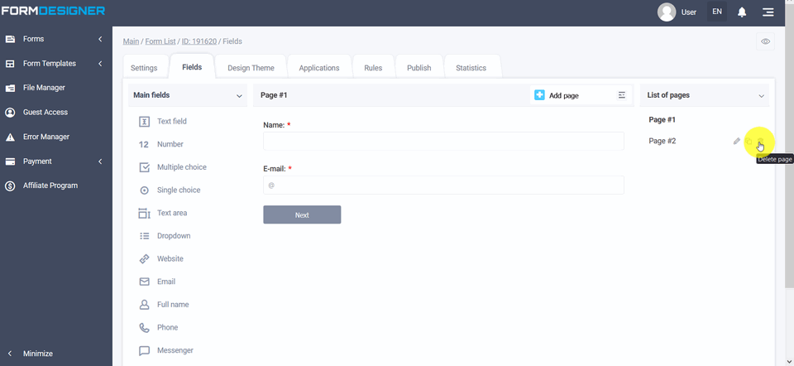Click into the E-mail input field
The image size is (794, 366).
pyautogui.click(x=443, y=185)
